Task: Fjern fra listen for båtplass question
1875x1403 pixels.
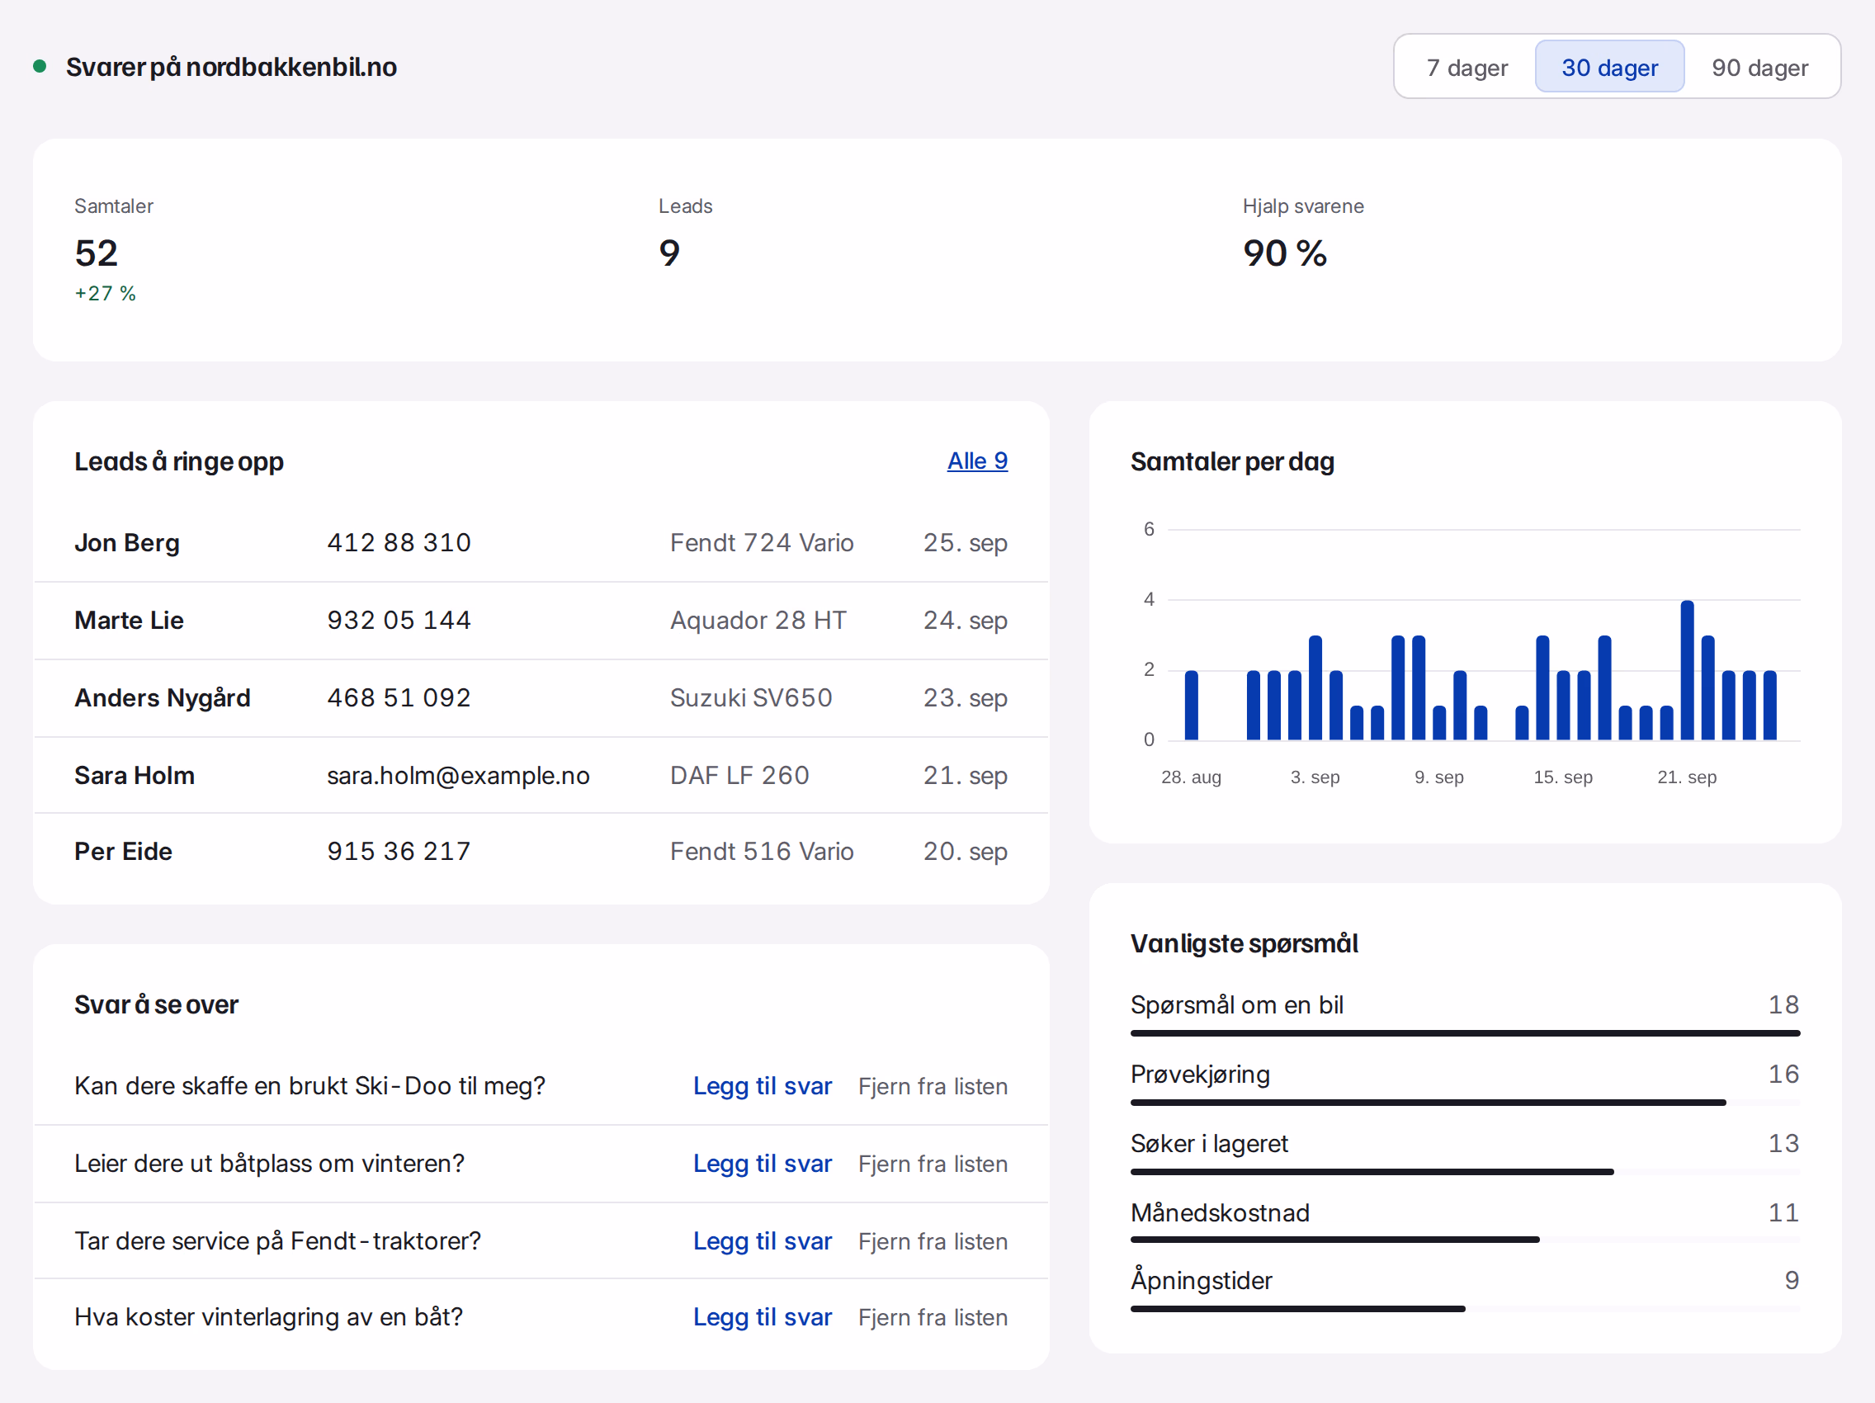Action: tap(933, 1163)
